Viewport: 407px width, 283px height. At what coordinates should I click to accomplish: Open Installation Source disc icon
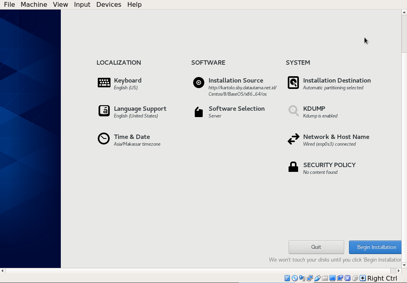(x=198, y=83)
